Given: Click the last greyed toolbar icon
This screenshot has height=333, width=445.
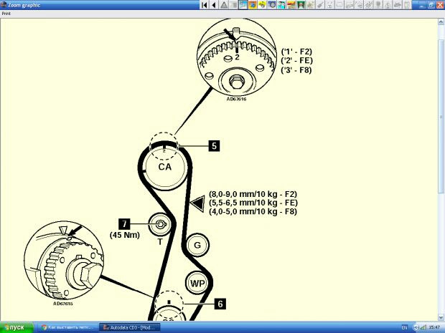Looking at the screenshot, I should pos(407,5).
